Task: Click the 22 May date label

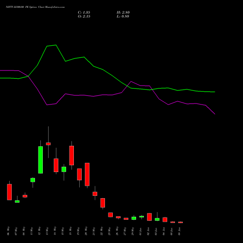Action: click(x=102, y=231)
